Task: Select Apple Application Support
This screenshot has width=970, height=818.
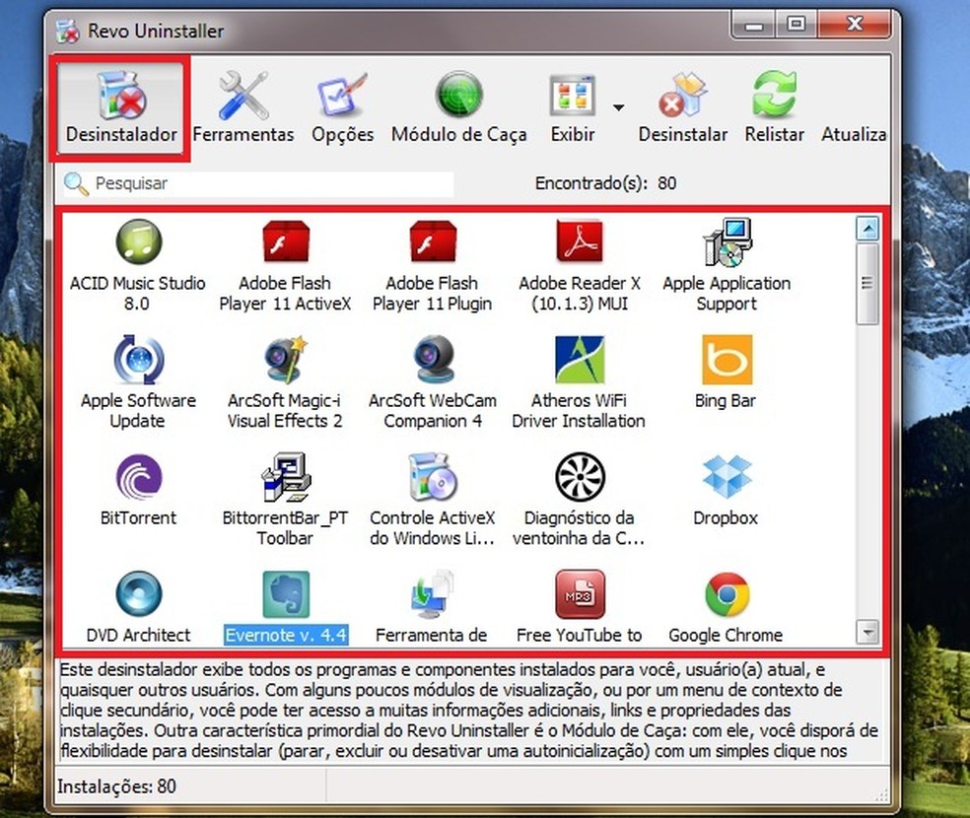Action: (x=727, y=267)
